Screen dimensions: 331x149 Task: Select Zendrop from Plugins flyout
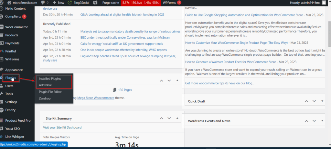click(x=45, y=98)
